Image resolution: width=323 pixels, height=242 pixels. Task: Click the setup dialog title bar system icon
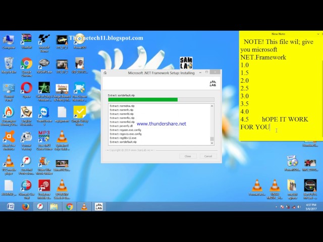point(105,73)
